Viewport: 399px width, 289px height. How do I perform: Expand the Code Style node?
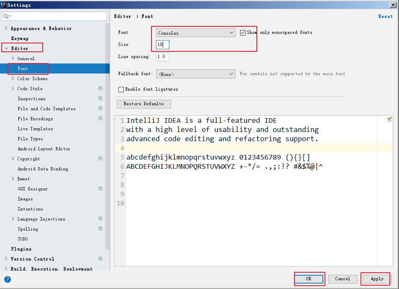[13, 89]
